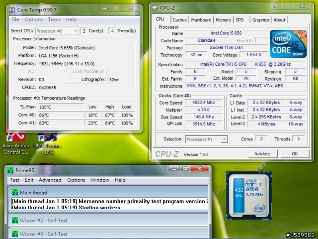Click the Multiplier value x 33.0
The width and height of the screenshot is (318, 239).
(x=204, y=110)
